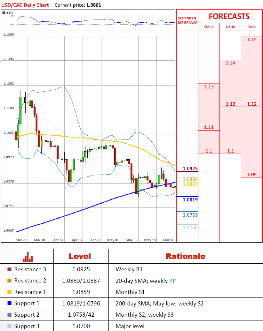Screen dimensions: 263x331
Task: Select the 'Q2 14' forecast column header
Action: [209, 27]
